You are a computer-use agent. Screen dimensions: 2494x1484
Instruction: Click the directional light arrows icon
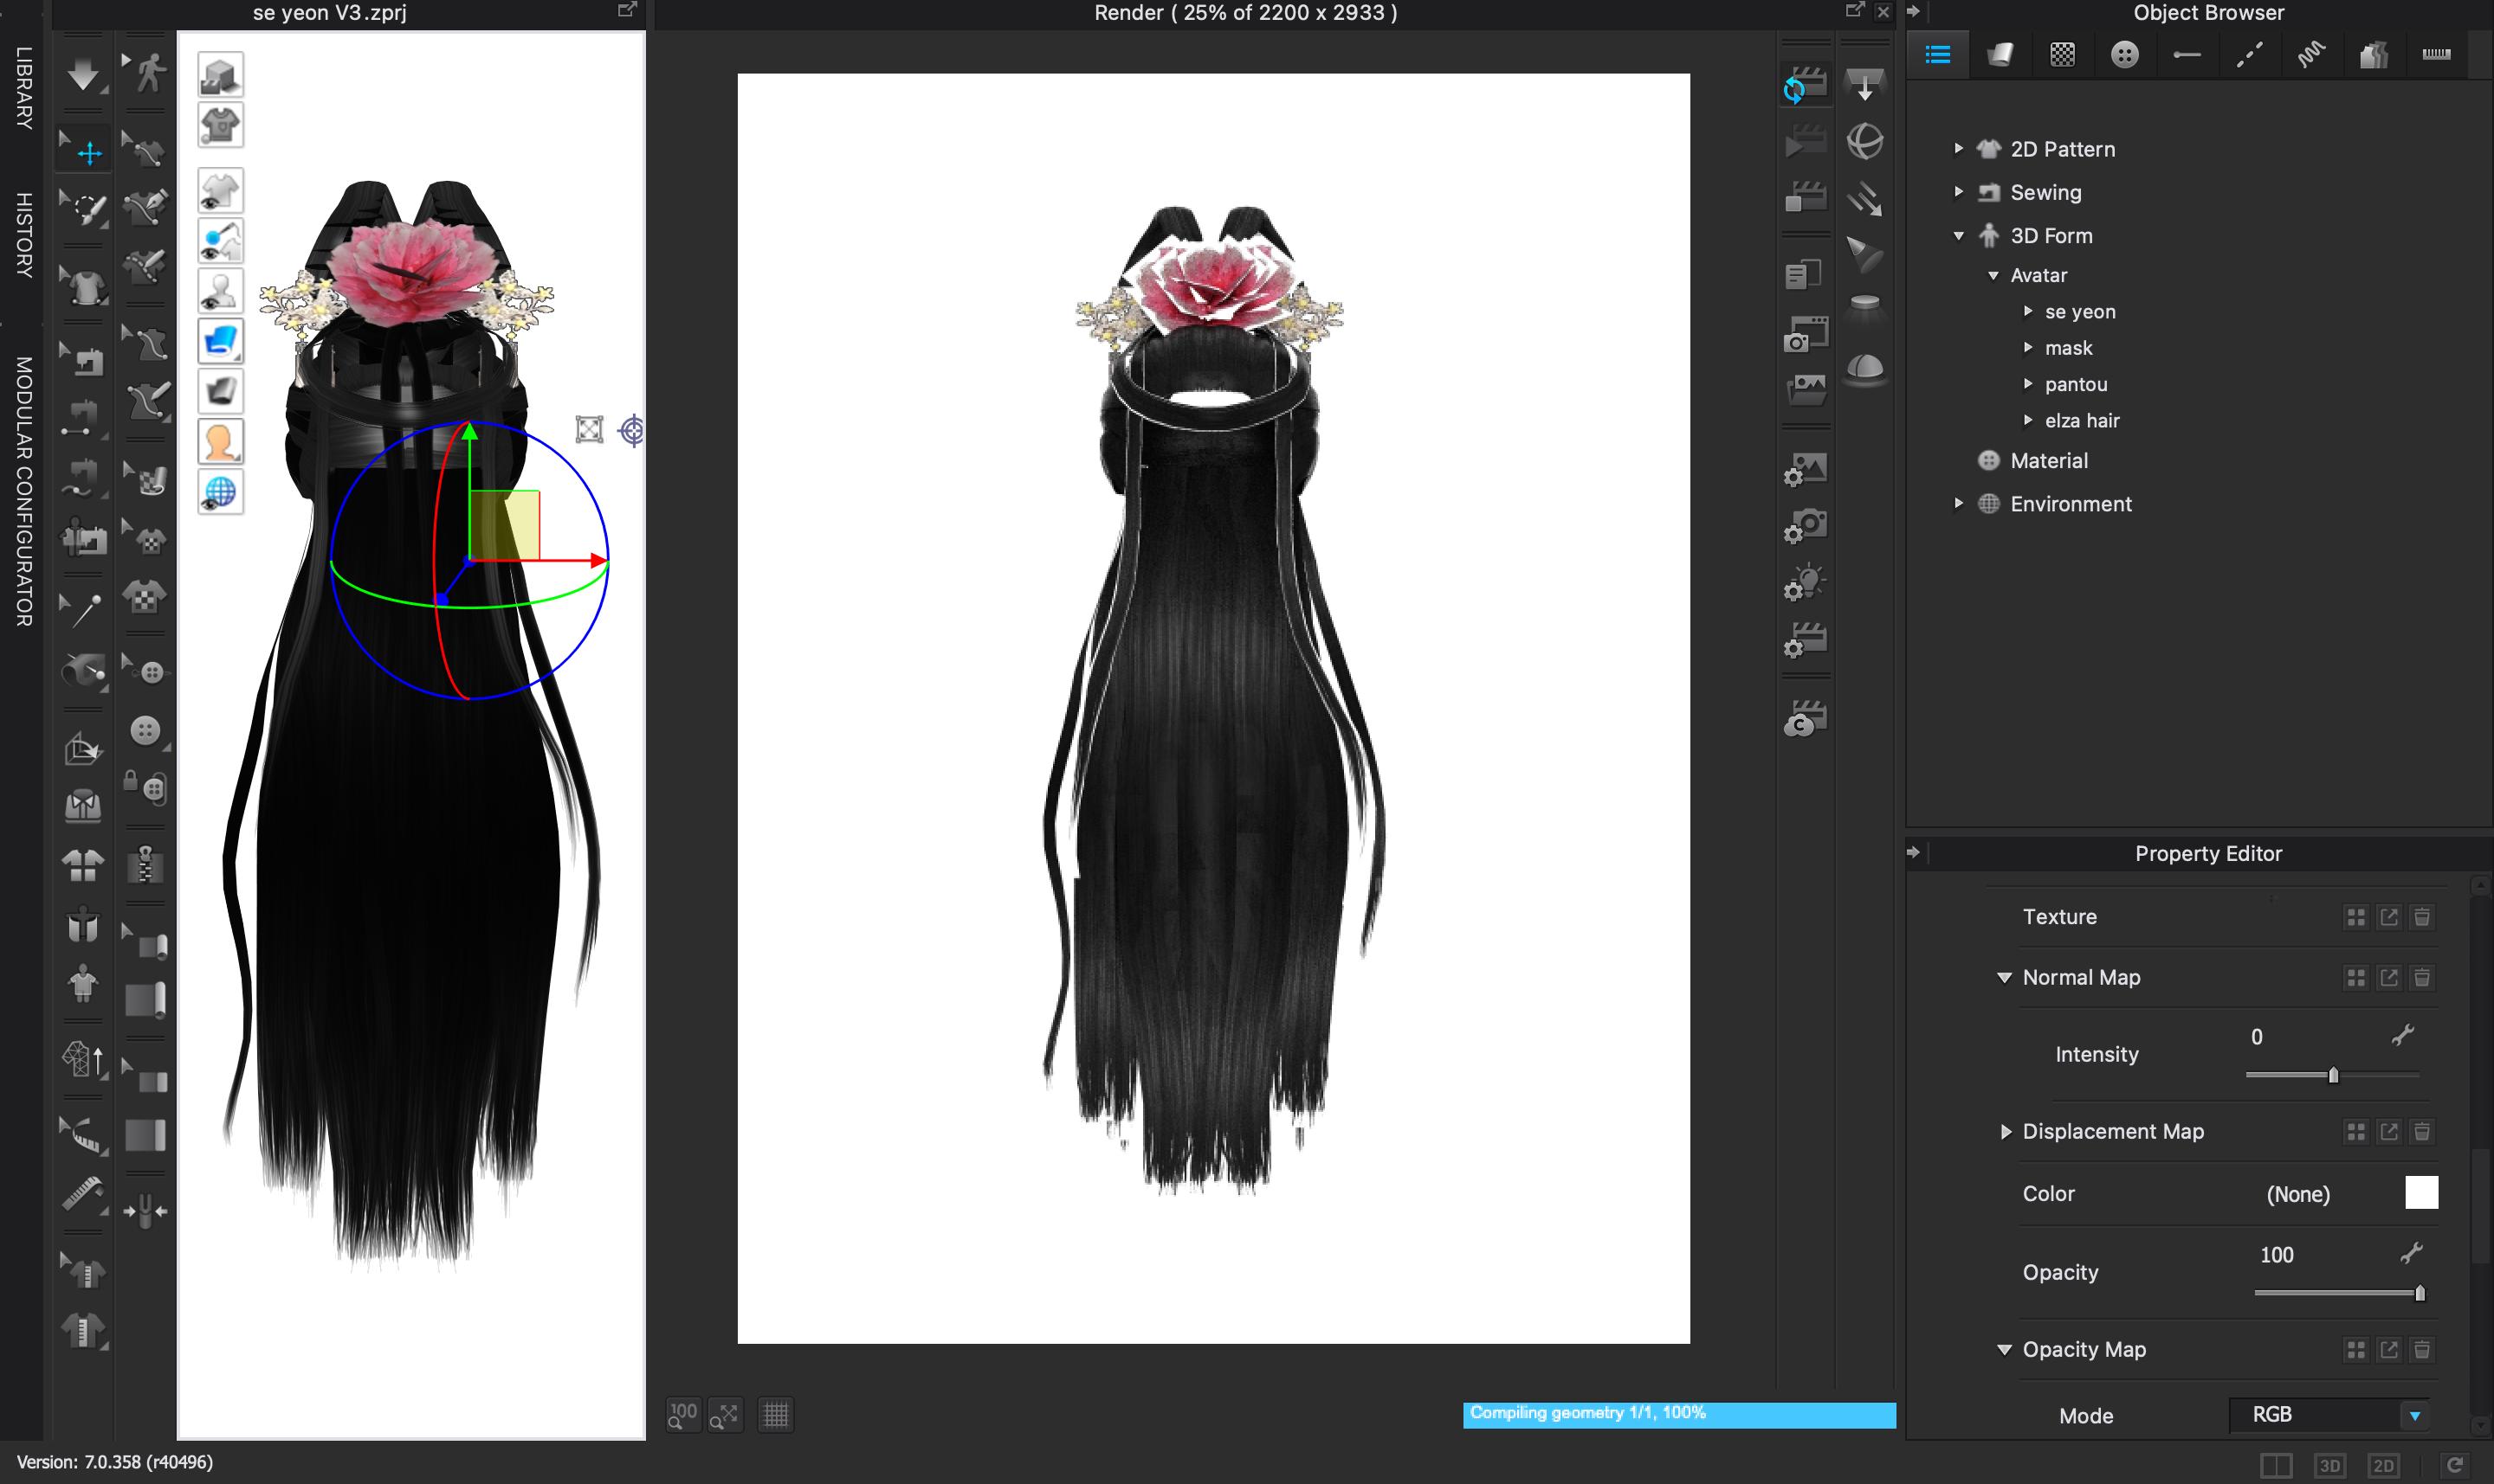coord(1864,198)
